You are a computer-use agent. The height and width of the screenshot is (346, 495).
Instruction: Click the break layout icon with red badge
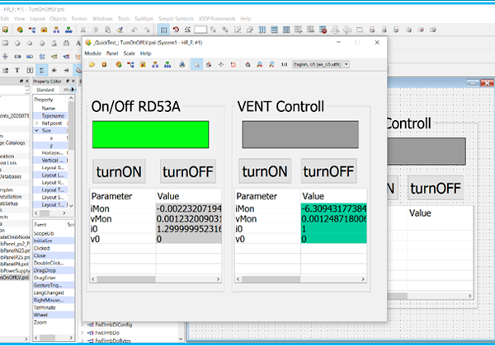[x=323, y=30]
